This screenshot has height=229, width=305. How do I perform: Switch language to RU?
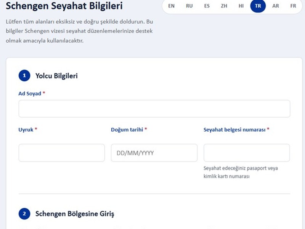pyautogui.click(x=189, y=6)
